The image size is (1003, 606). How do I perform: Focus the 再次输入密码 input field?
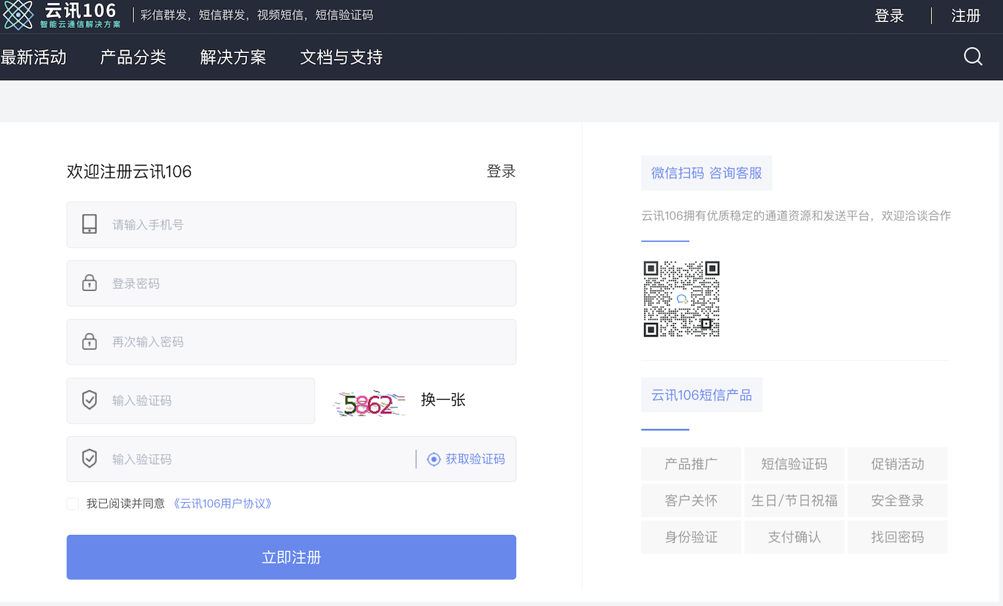(x=292, y=342)
